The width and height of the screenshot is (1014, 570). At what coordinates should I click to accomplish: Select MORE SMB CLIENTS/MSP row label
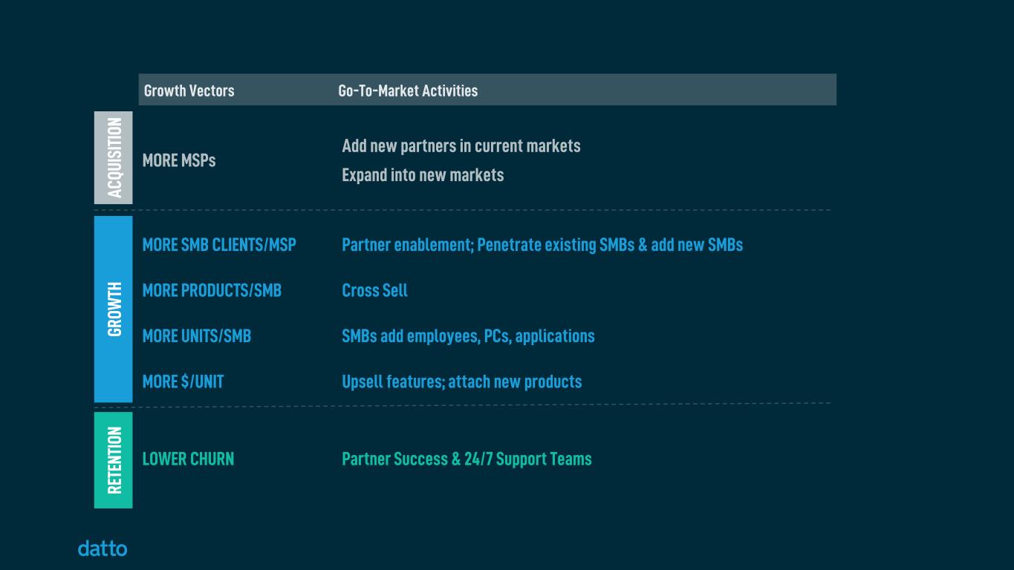[x=219, y=245]
